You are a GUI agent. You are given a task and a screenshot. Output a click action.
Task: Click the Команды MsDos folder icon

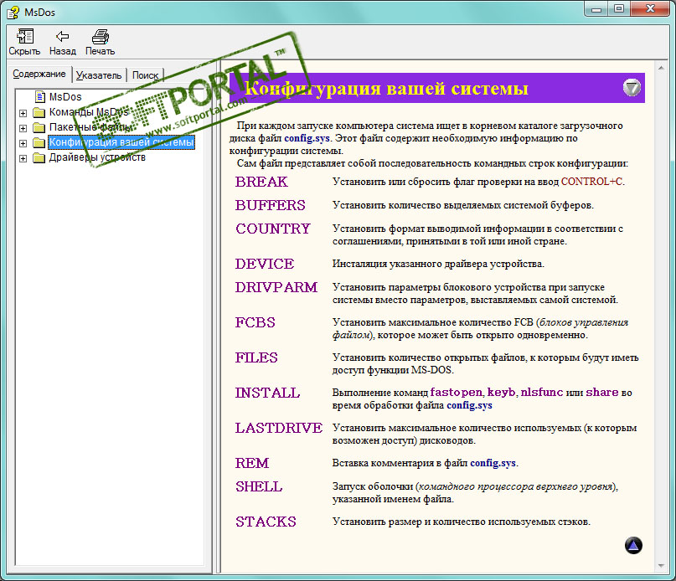pos(39,112)
